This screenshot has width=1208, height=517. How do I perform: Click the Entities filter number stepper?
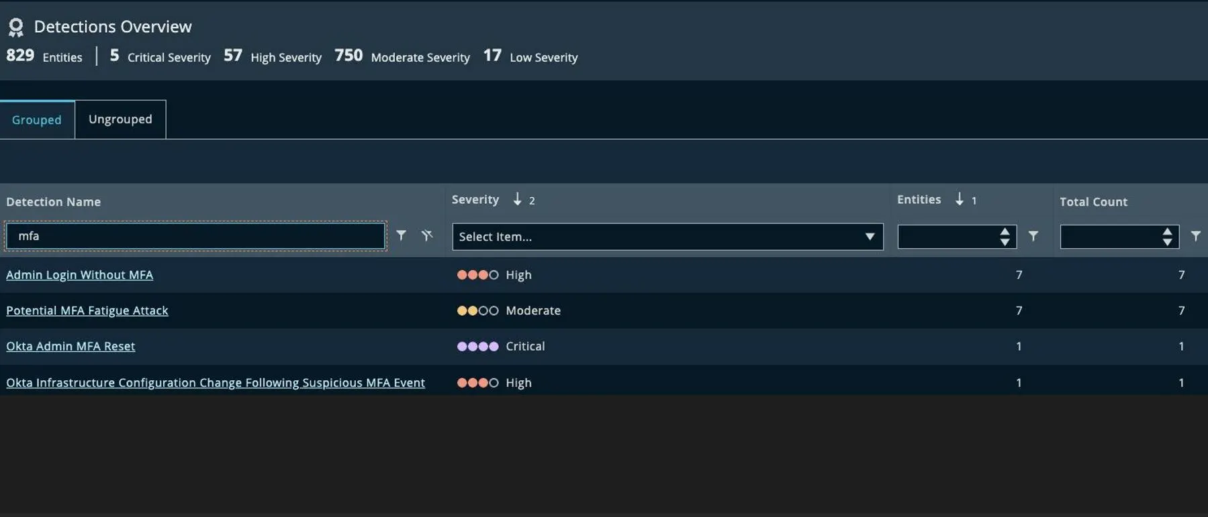coord(1005,237)
